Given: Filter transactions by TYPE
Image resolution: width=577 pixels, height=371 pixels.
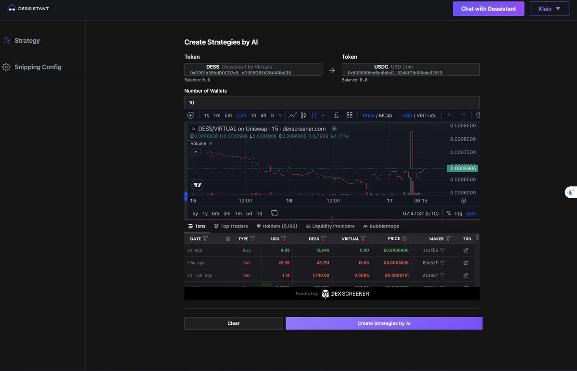Looking at the screenshot, I should [252, 239].
